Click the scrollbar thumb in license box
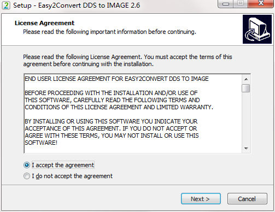Viewport: 275px width, 212px height. click(x=246, y=89)
